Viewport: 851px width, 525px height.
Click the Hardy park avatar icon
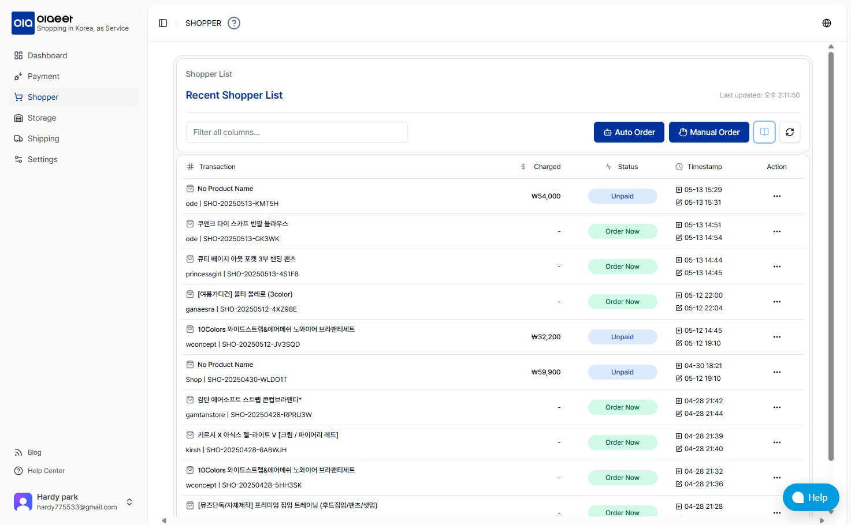click(x=23, y=501)
